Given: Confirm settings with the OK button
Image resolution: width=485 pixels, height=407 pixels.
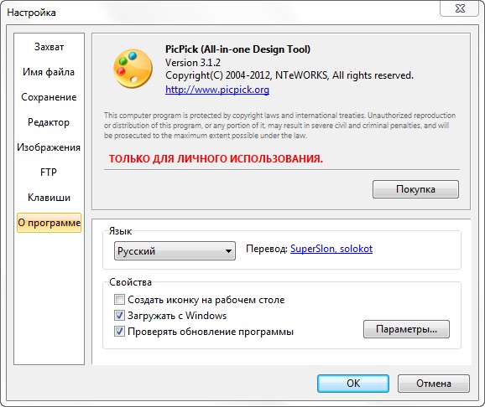Looking at the screenshot, I should pyautogui.click(x=353, y=384).
